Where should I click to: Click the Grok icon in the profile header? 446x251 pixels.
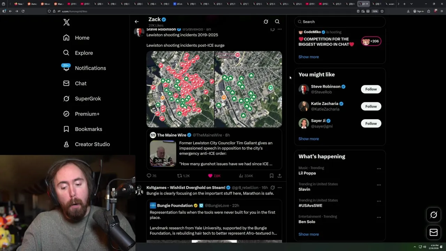point(266,22)
